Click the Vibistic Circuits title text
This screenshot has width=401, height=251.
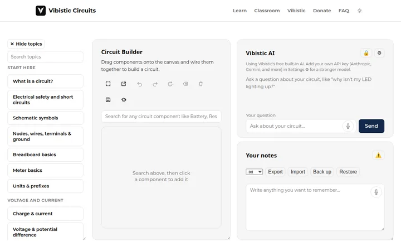[x=72, y=11]
